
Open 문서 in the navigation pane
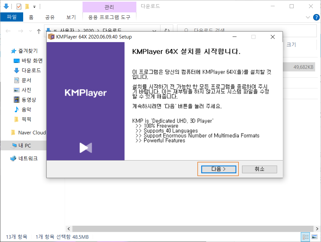[26, 80]
